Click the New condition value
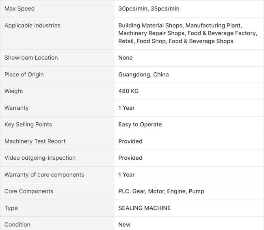264x230 pixels. [124, 225]
